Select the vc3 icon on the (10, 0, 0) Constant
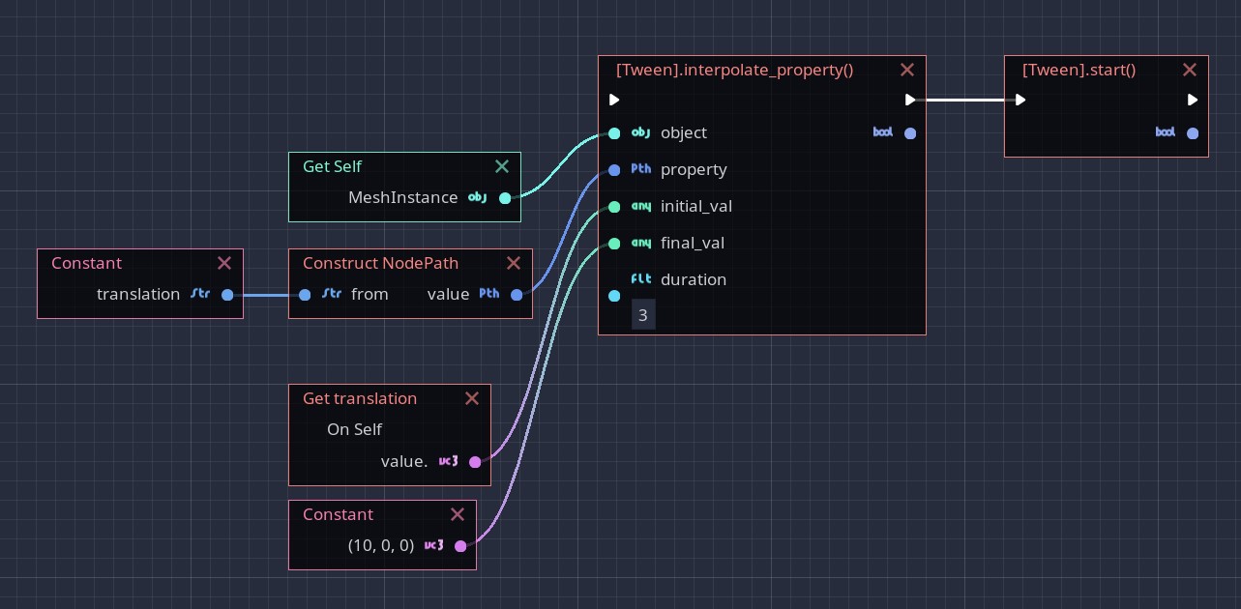1241x609 pixels. point(433,545)
